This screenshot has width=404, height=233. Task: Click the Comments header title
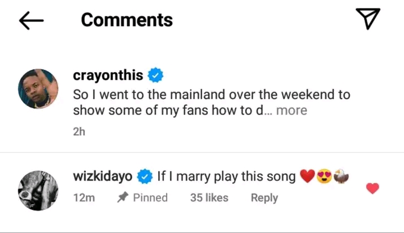[x=127, y=20]
